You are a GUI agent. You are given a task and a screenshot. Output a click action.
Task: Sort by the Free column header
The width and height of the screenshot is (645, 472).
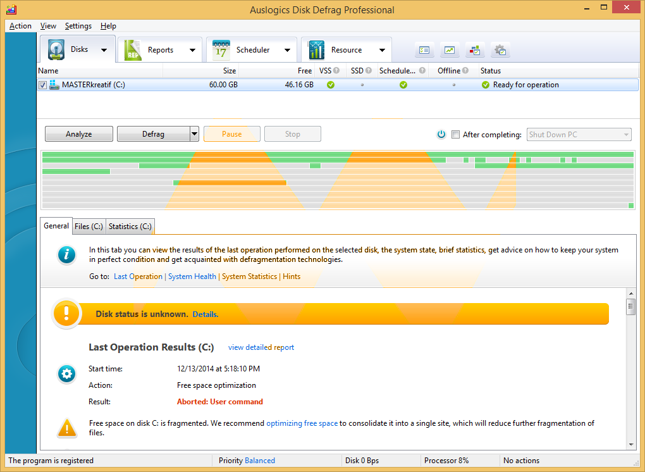tap(277, 71)
